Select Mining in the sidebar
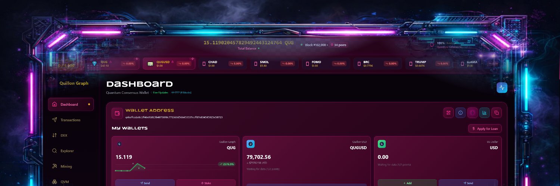The image size is (560, 186). pos(71,167)
